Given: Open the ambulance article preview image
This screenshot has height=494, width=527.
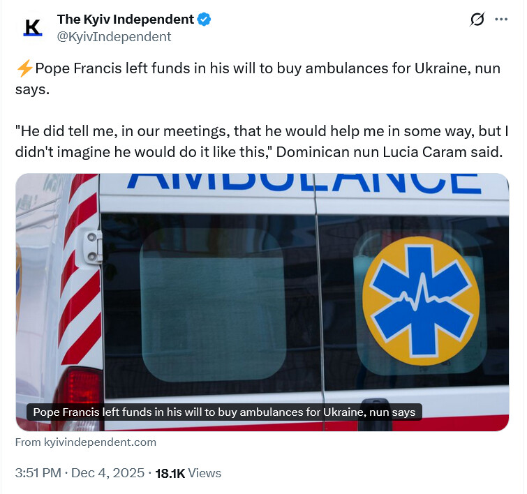Looking at the screenshot, I should pyautogui.click(x=262, y=302).
